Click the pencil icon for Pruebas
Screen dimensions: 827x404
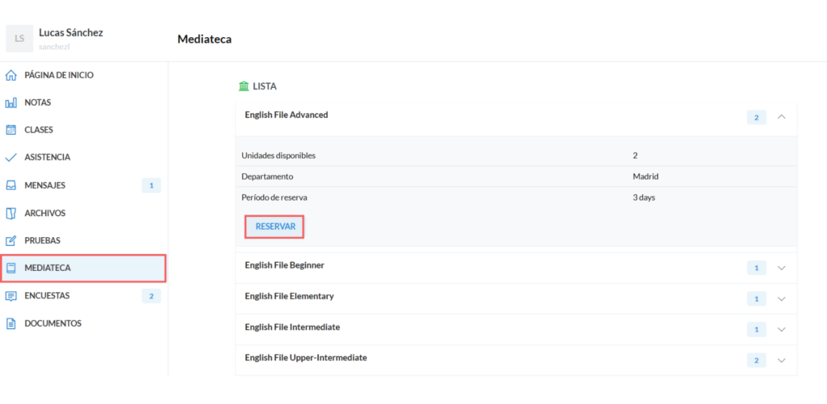(x=11, y=240)
